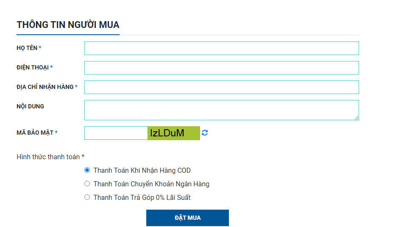
Task: Refresh the security captcha code
Action: (205, 133)
